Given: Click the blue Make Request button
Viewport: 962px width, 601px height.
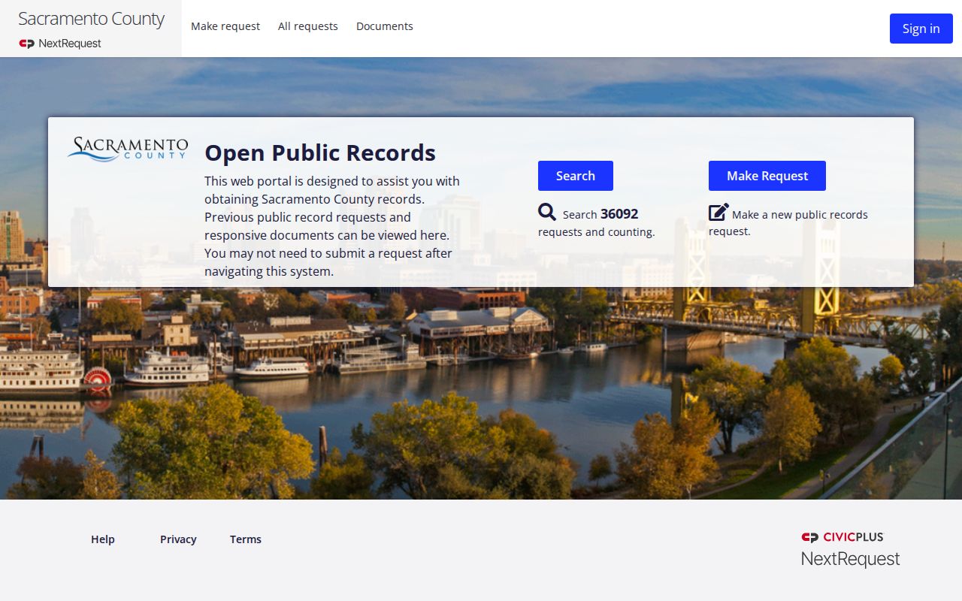Looking at the screenshot, I should (x=767, y=176).
